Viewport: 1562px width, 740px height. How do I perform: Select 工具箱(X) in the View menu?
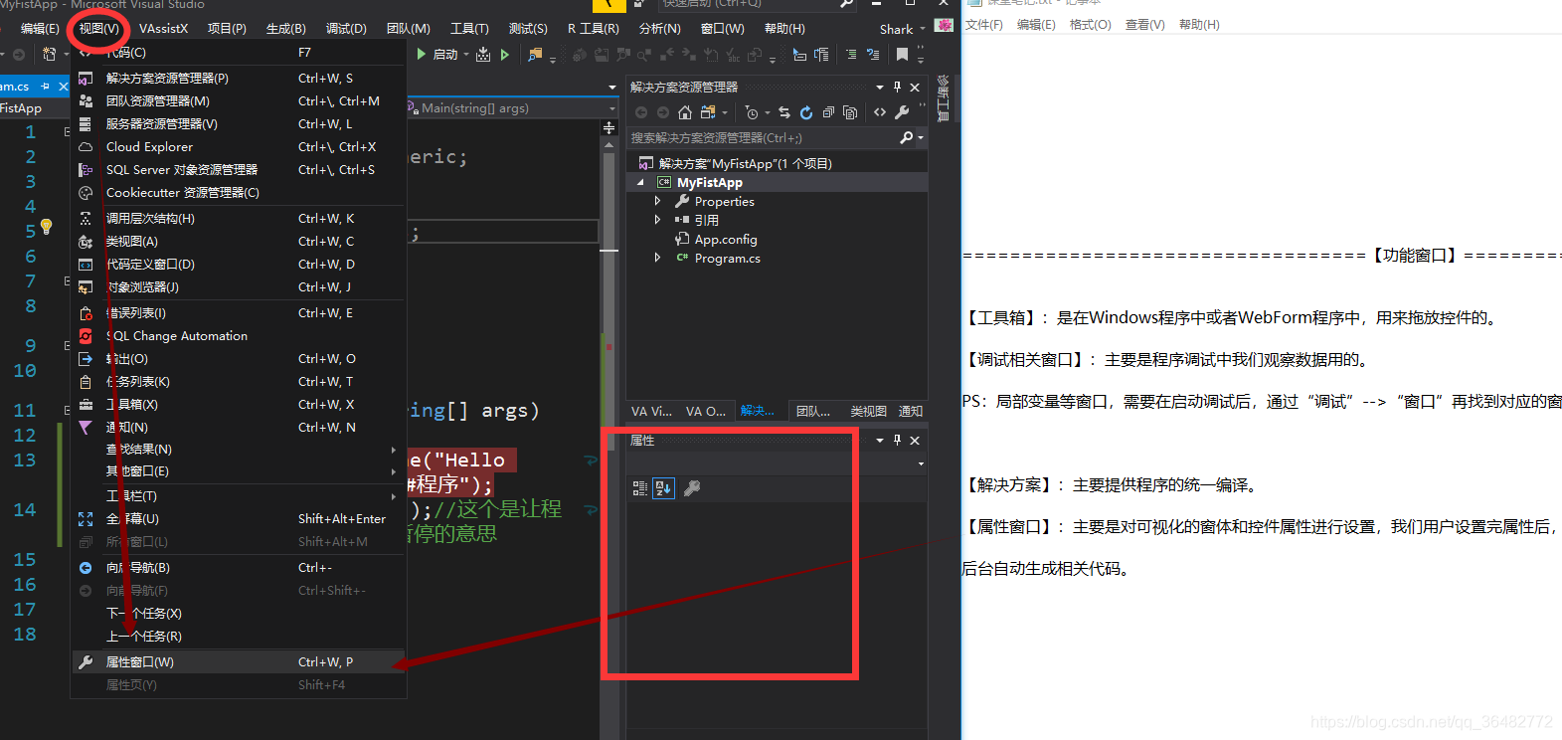click(x=239, y=405)
